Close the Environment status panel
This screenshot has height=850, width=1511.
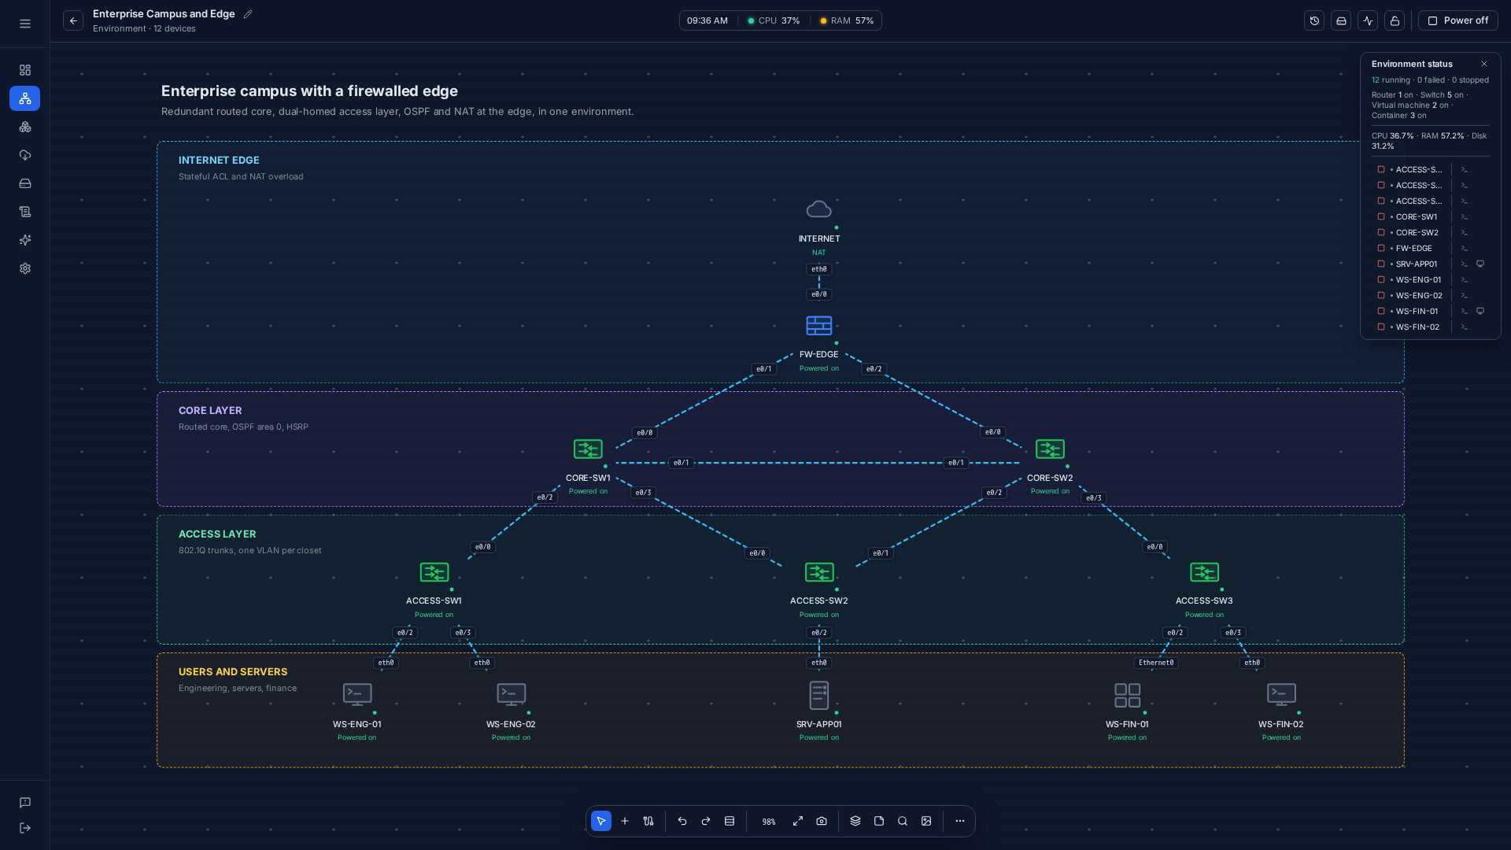tap(1484, 65)
